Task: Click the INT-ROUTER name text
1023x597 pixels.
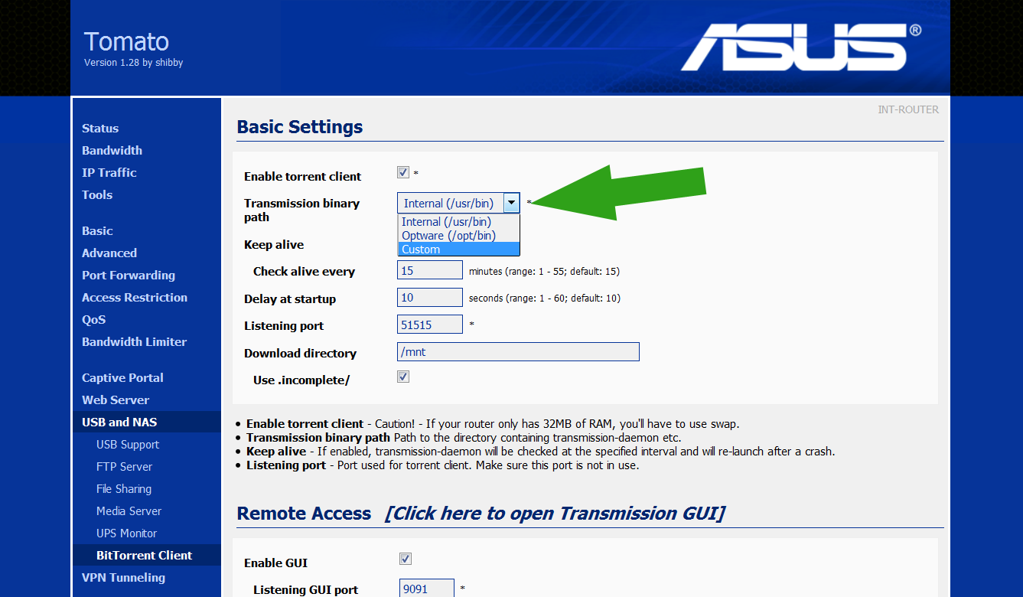Action: [908, 109]
